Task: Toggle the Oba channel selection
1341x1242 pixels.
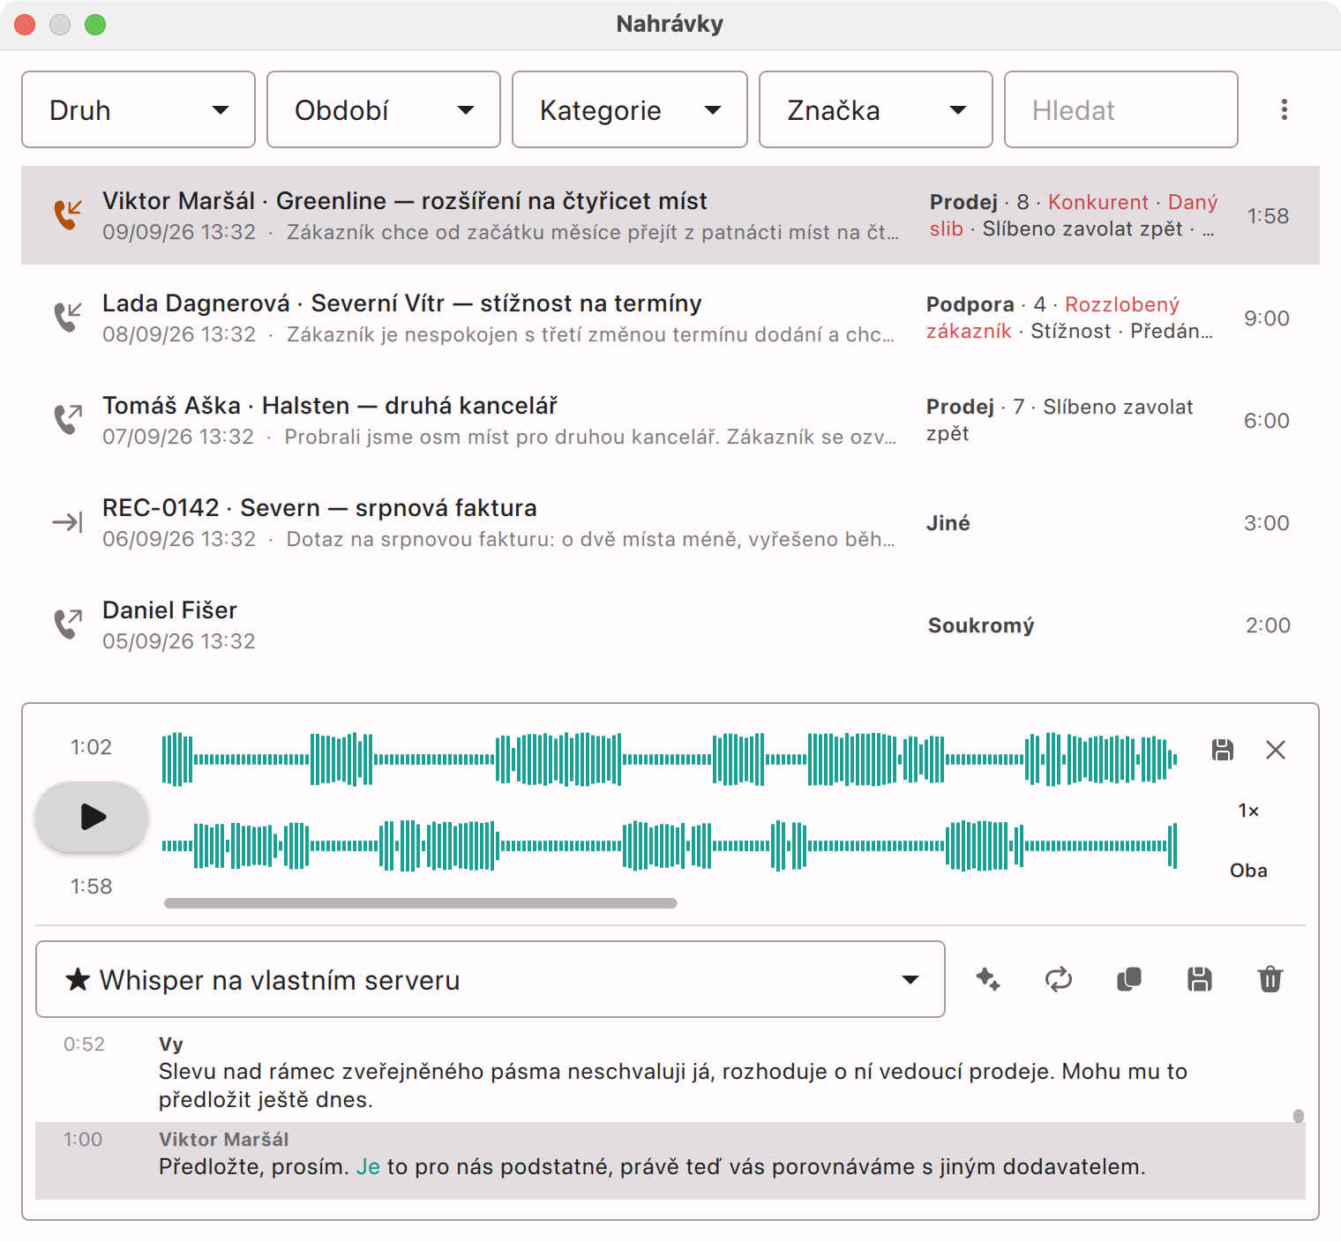Action: (1248, 871)
